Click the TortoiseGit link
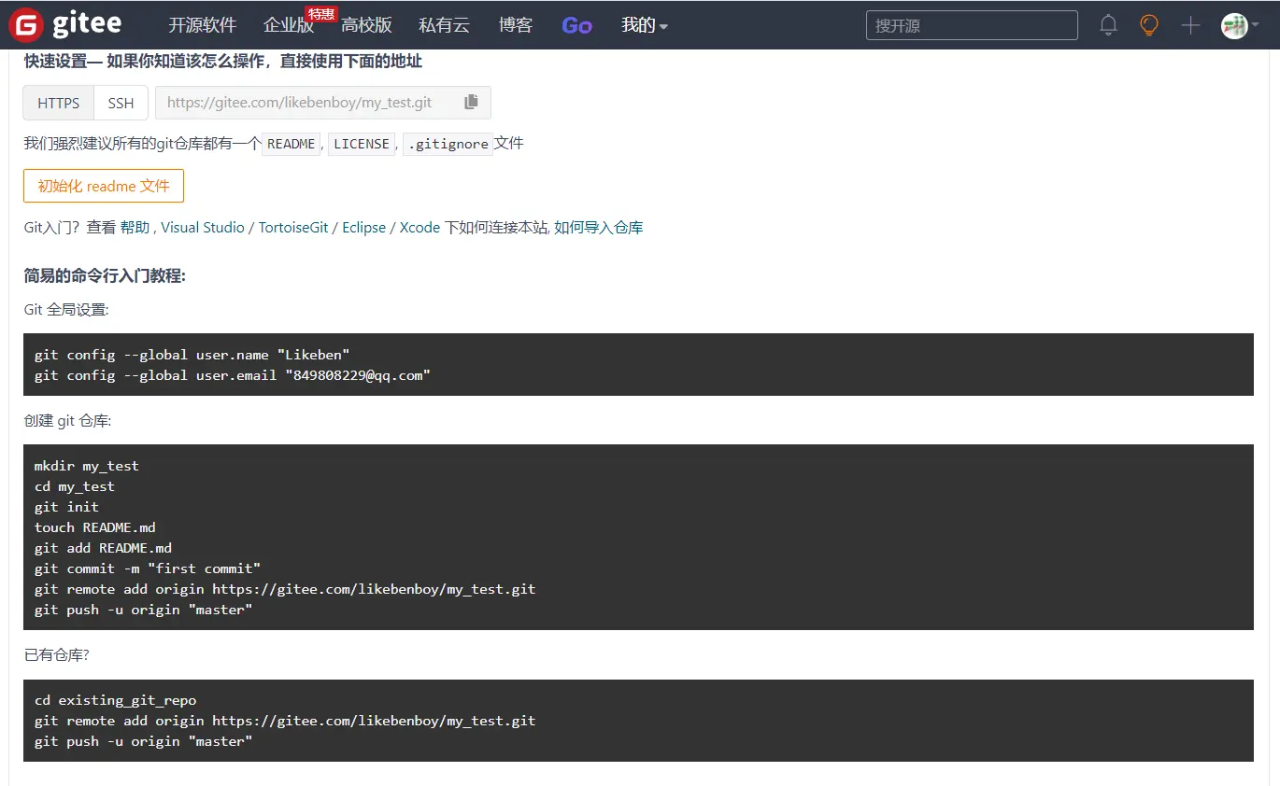 click(293, 227)
